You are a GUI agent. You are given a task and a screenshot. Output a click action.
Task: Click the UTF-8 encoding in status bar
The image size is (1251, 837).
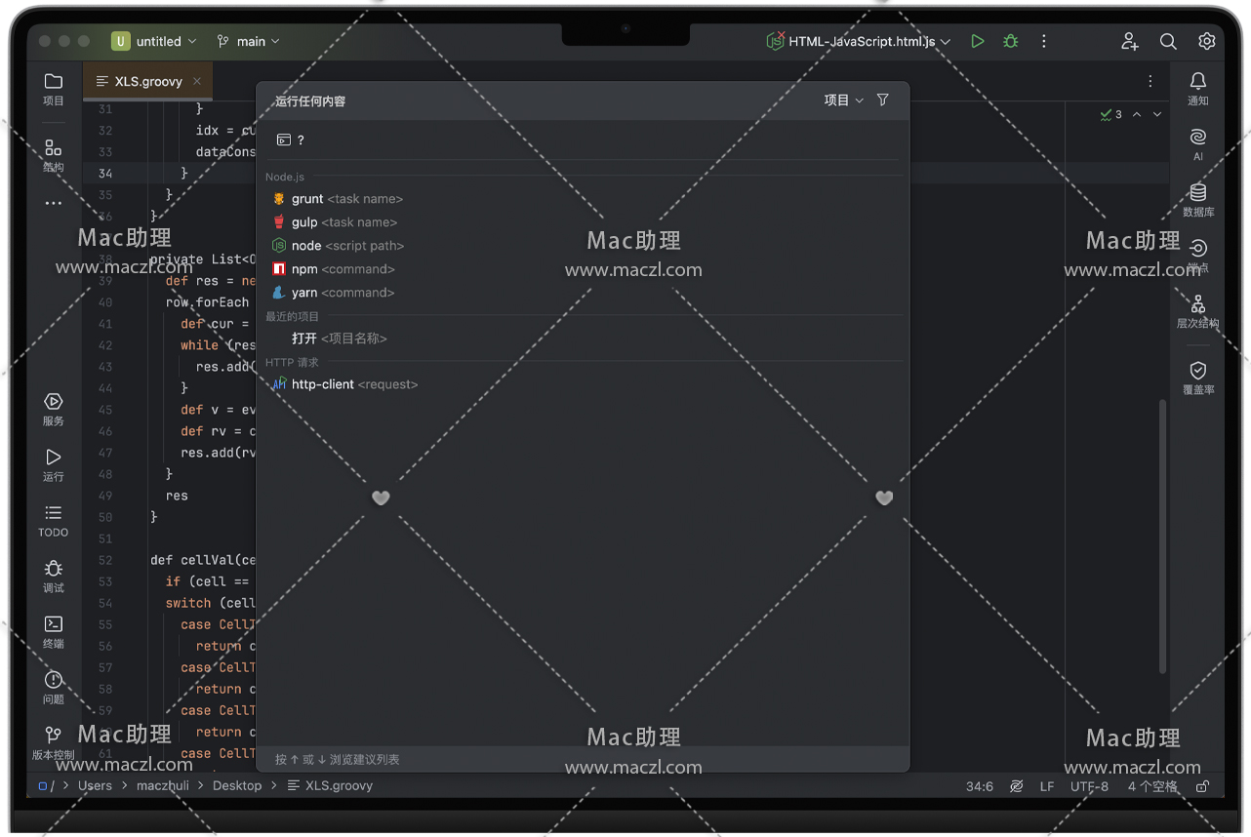pos(1089,786)
